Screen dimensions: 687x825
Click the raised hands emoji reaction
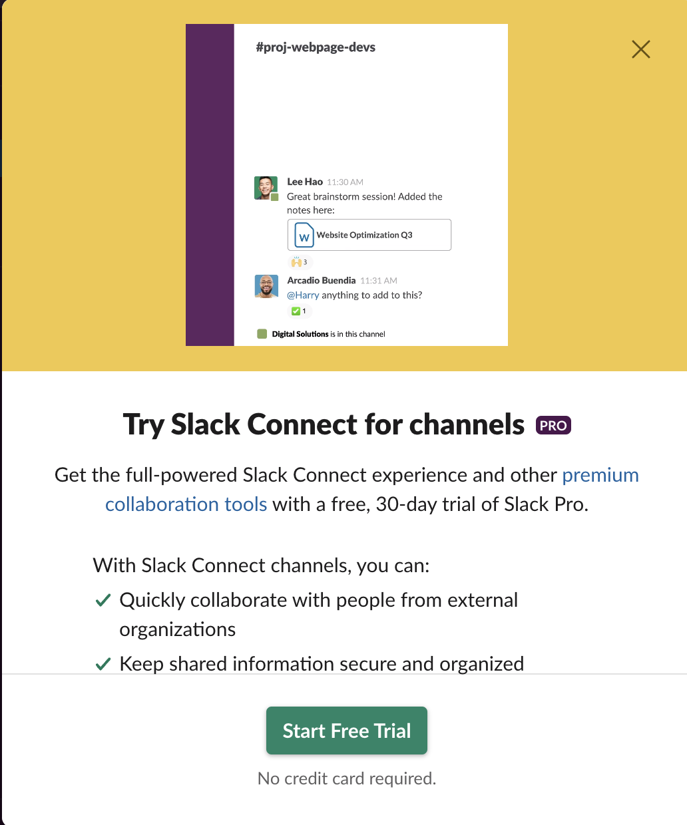coord(300,262)
